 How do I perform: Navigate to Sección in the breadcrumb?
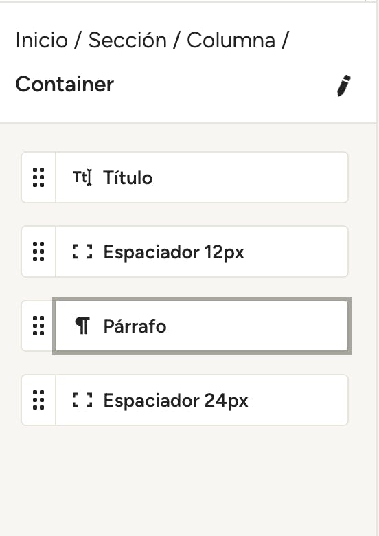pos(127,41)
